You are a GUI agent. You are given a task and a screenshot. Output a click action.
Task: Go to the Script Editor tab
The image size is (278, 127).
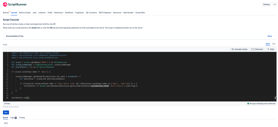click(x=140, y=13)
